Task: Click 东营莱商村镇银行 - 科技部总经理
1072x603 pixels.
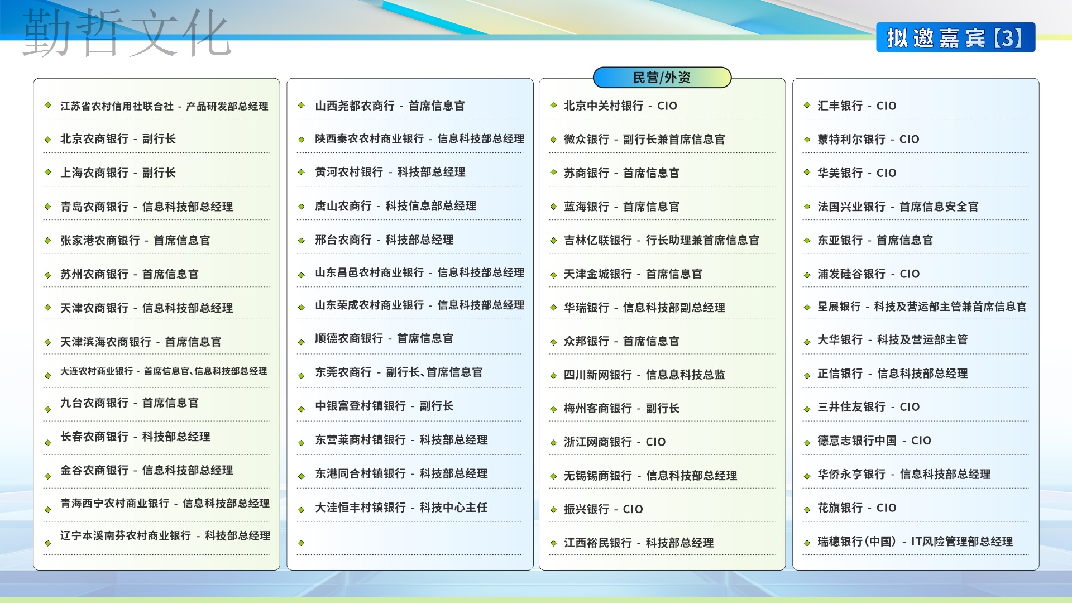Action: coord(401,440)
